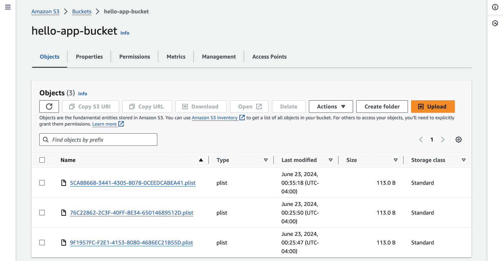Click Upload button with upload icon

(433, 107)
